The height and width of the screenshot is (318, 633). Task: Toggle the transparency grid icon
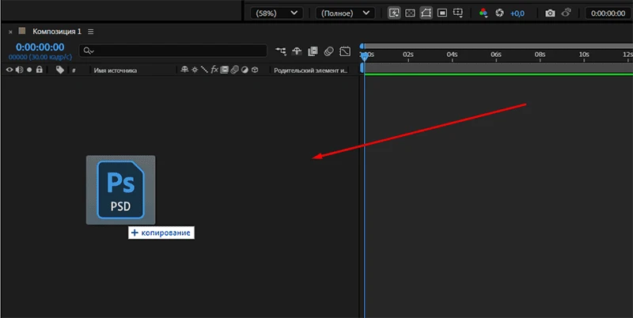pos(410,13)
